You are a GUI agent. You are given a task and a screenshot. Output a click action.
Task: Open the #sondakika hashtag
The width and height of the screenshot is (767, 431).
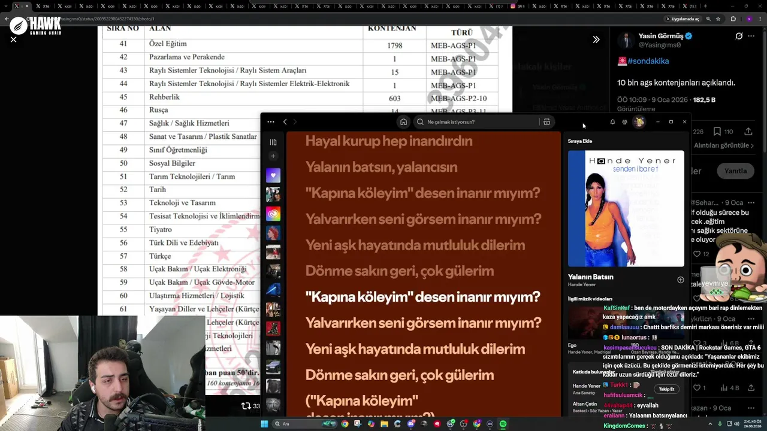pos(648,61)
